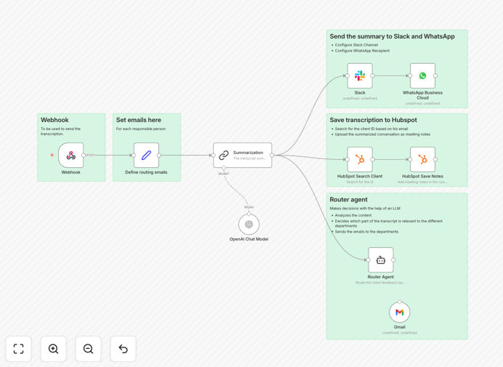Click the 'Define routing emails' label

tap(146, 172)
